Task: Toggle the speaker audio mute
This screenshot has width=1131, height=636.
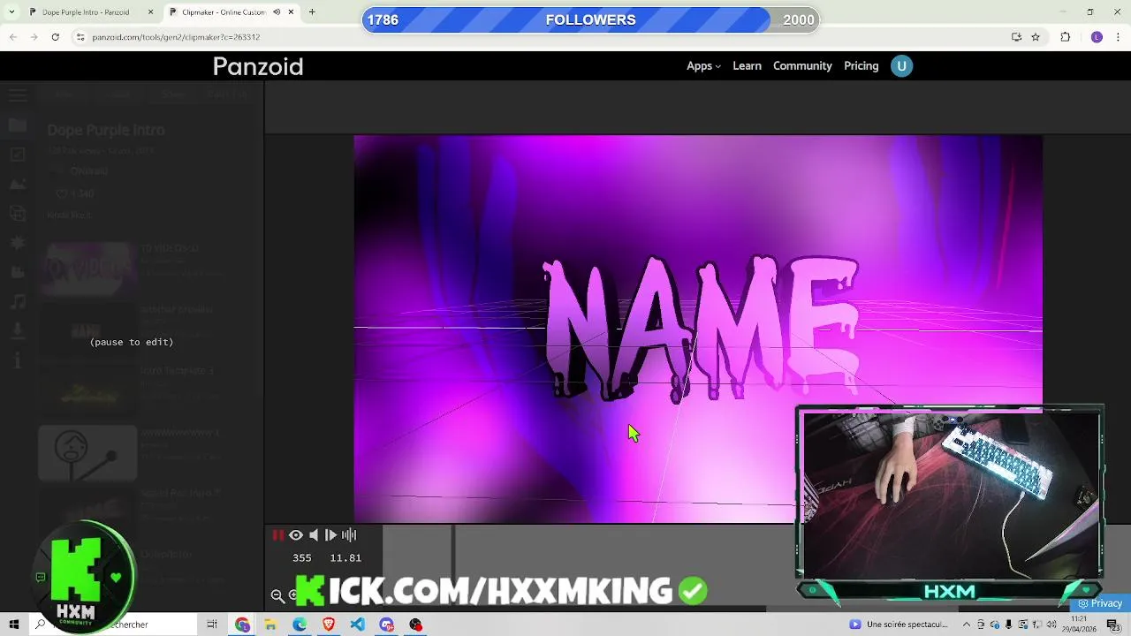Action: pos(314,534)
